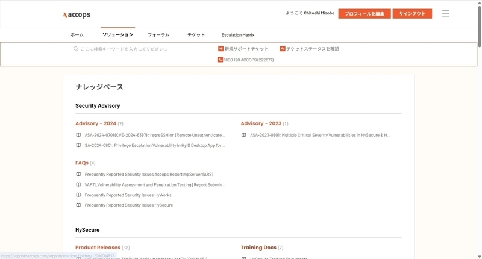Image resolution: width=482 pixels, height=259 pixels.
Task: Click the phone icon beside 1800 120 ACCOPS
Action: coord(220,60)
